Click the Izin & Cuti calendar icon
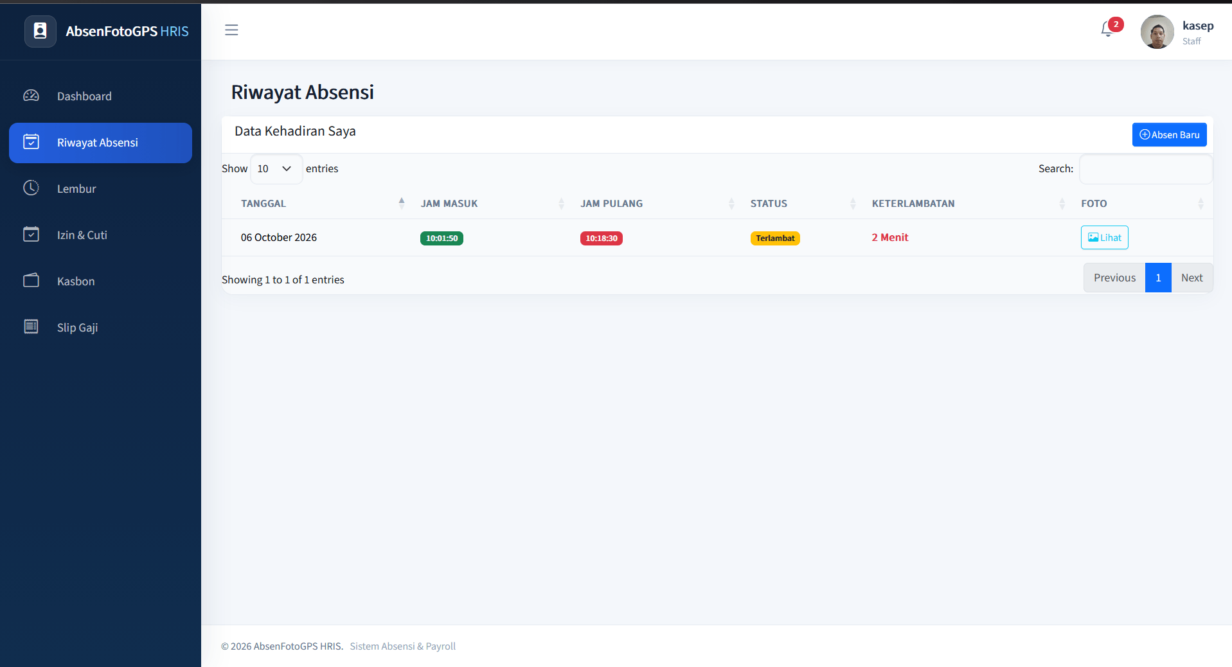1232x667 pixels. [31, 235]
